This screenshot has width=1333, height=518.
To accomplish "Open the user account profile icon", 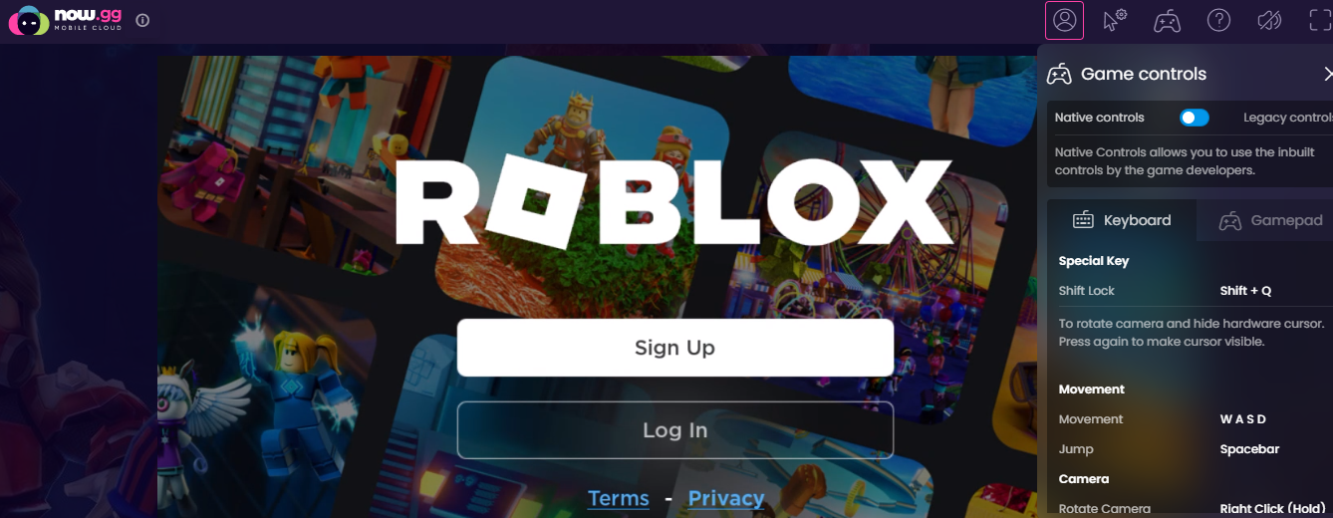I will 1064,20.
